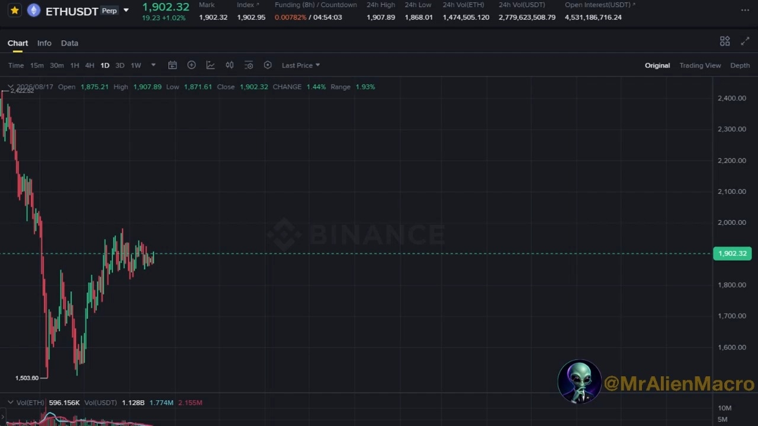Click the hexagon settings icon
Image resolution: width=758 pixels, height=426 pixels.
(268, 65)
